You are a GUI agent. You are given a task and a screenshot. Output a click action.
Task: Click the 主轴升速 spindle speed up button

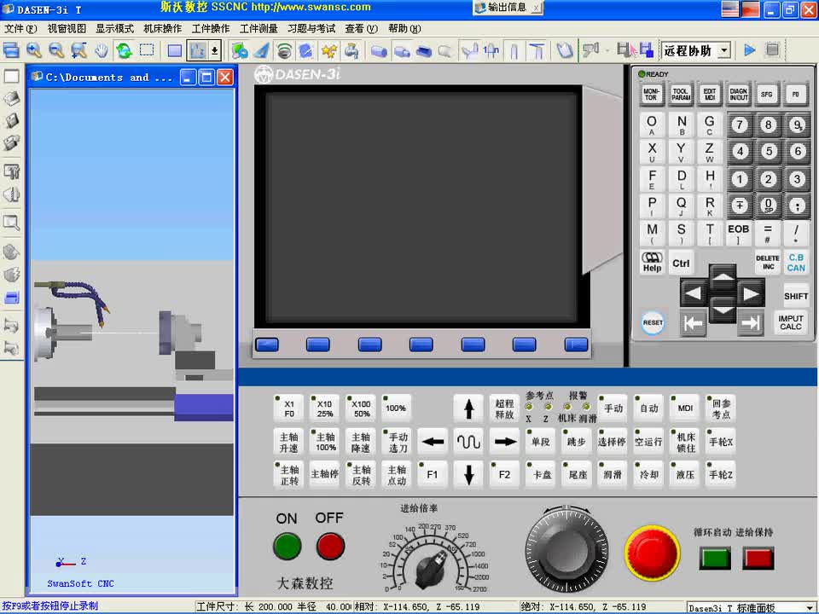(x=289, y=442)
